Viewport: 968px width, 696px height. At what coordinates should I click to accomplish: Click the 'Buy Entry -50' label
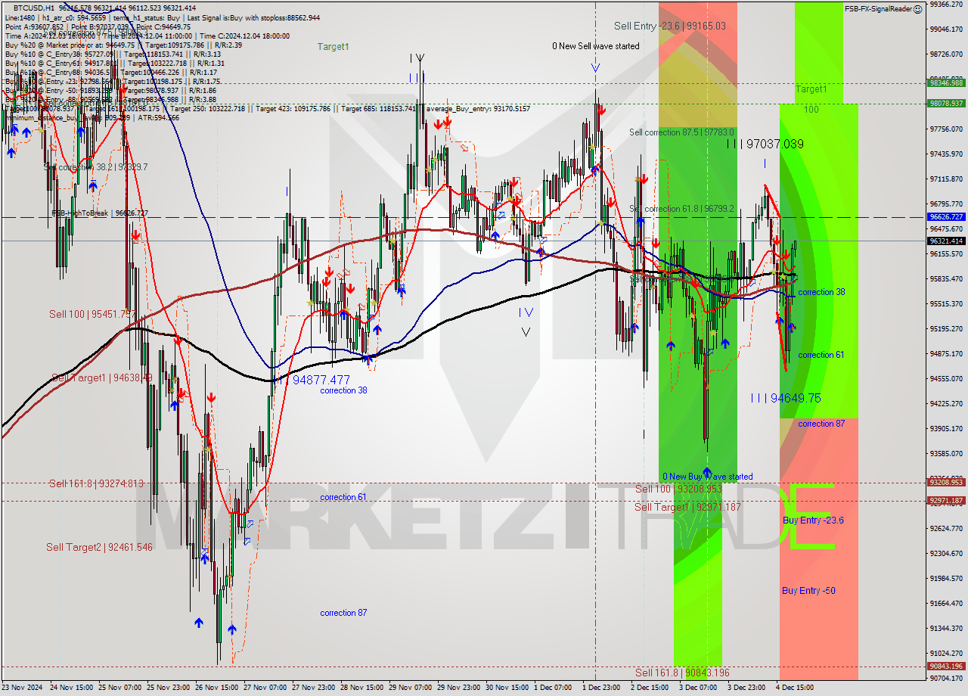808,591
